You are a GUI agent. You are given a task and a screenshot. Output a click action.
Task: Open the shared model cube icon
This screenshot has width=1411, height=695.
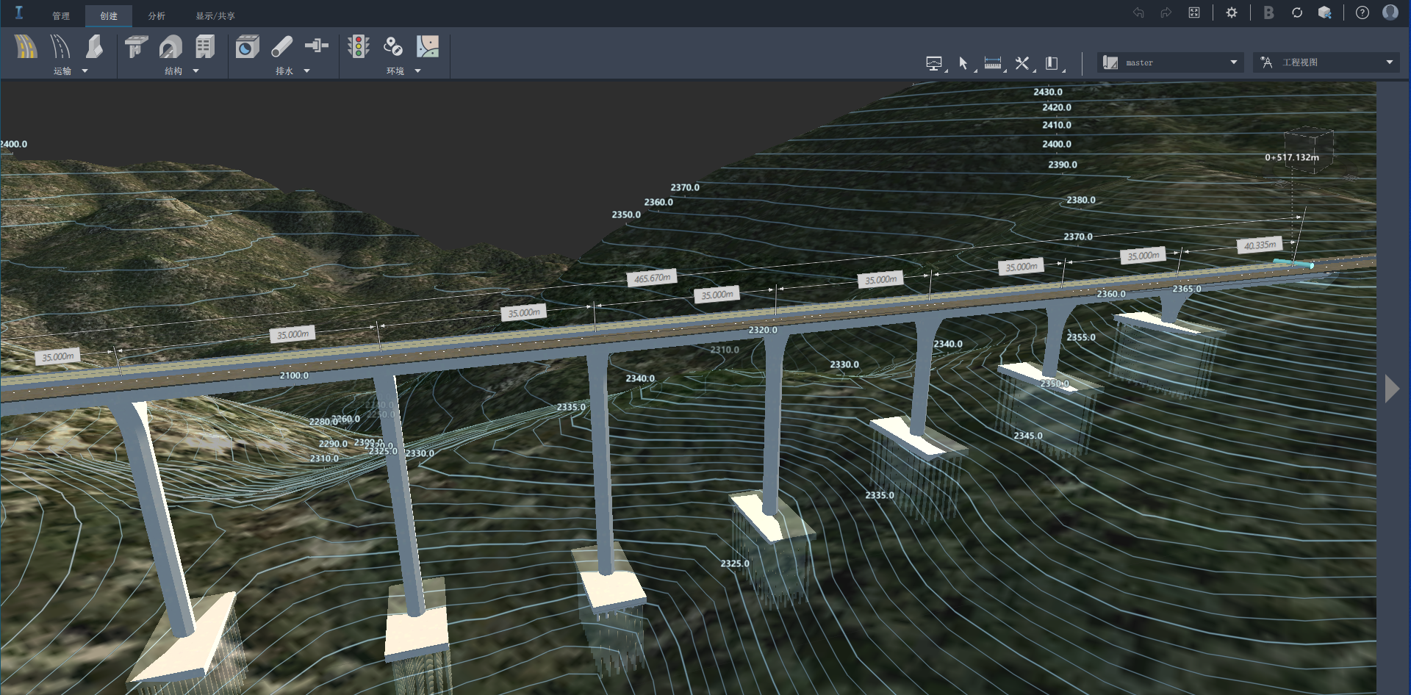1325,12
